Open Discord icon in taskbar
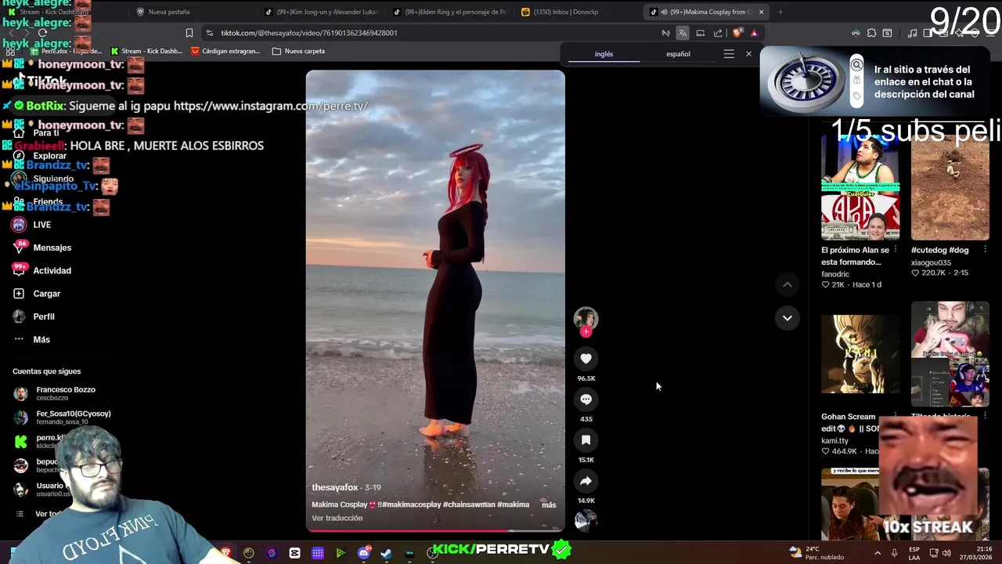This screenshot has width=1002, height=564. [363, 553]
